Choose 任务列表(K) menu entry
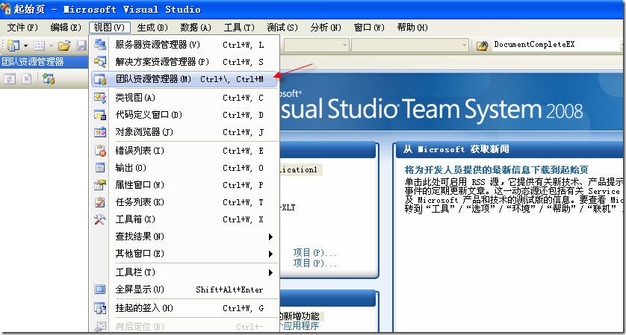 pos(184,201)
